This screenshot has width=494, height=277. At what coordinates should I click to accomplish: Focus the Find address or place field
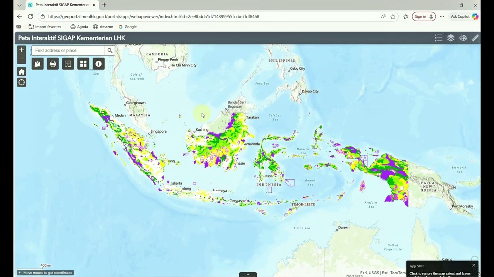(68, 50)
